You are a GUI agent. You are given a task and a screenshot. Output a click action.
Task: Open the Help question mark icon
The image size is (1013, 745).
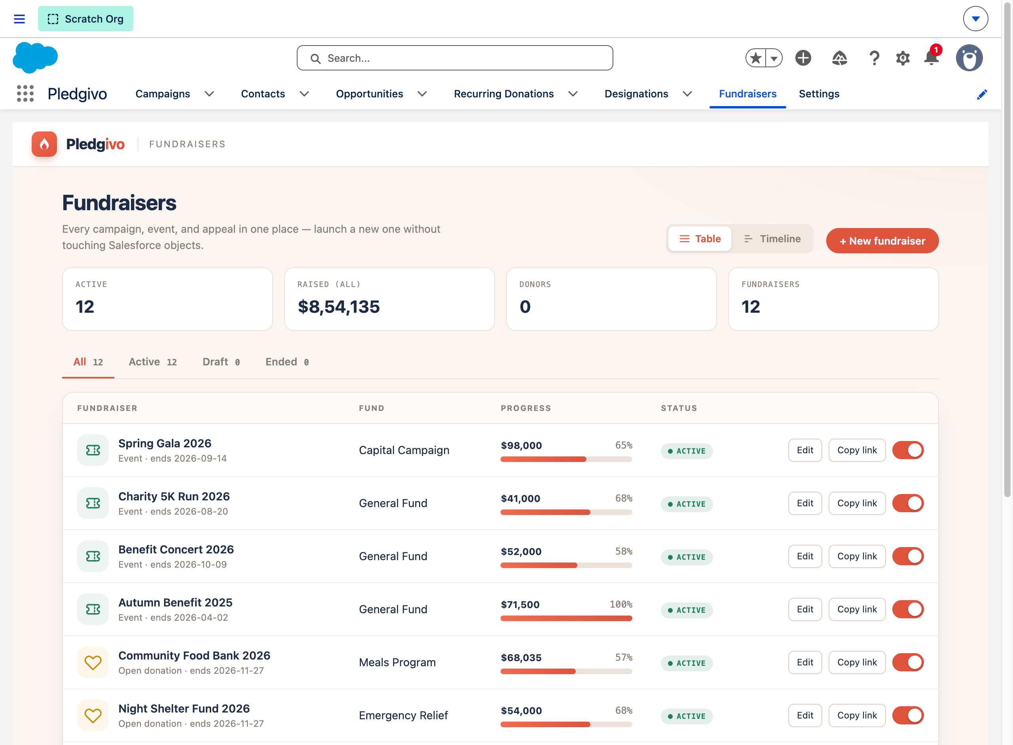(x=874, y=58)
